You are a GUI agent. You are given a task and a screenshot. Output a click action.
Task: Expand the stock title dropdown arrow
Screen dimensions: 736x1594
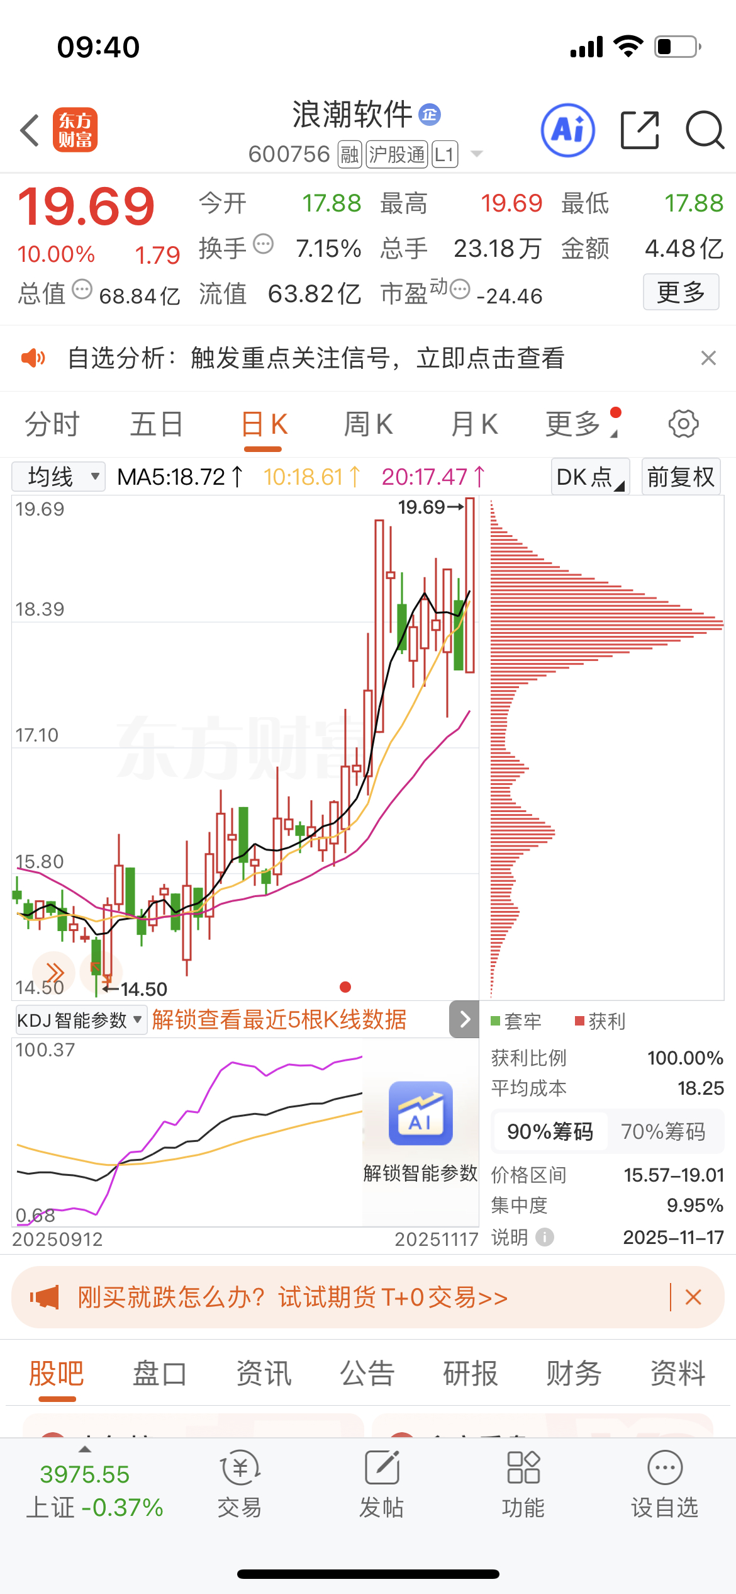tap(477, 154)
